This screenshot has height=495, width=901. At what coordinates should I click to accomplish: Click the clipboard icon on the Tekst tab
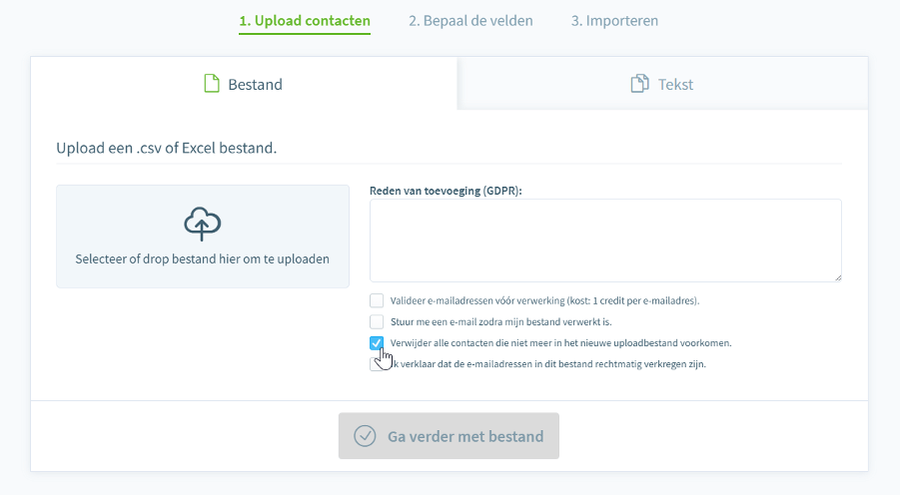[640, 84]
